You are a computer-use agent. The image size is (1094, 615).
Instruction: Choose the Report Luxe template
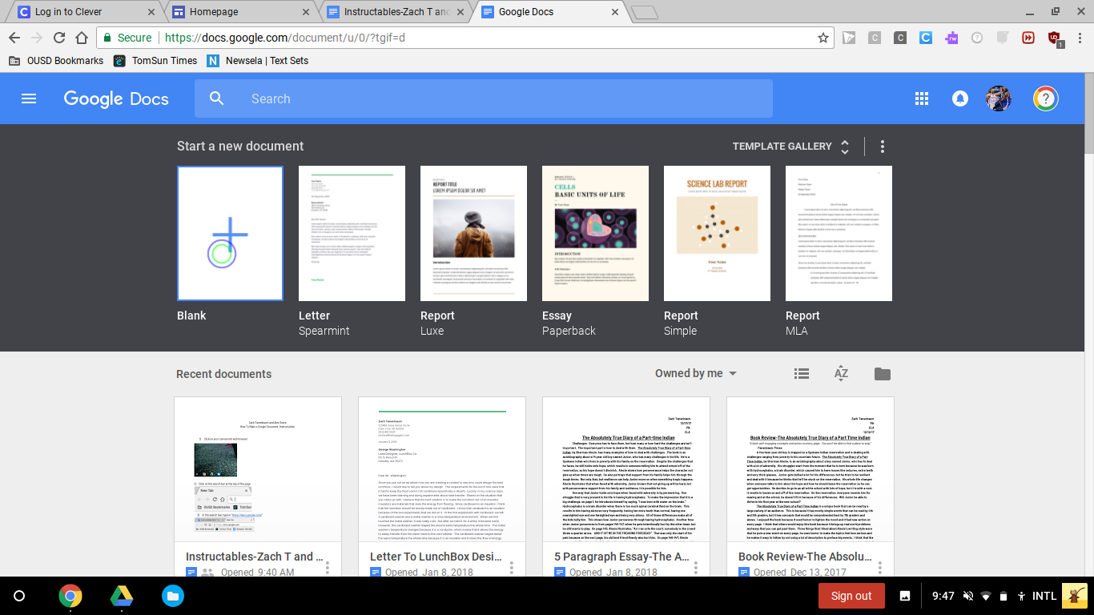point(473,233)
